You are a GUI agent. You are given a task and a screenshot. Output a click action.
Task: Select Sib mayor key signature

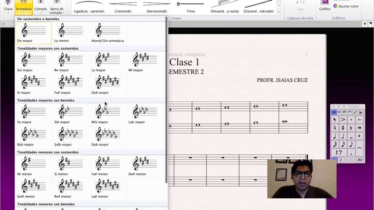tap(70, 114)
